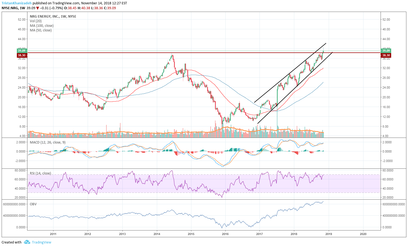This screenshot has width=408, height=247.
Task: Click the −0.31 (−0.79%) change text
Action: coord(51,8)
